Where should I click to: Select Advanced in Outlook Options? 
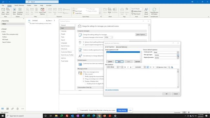(x=67, y=49)
